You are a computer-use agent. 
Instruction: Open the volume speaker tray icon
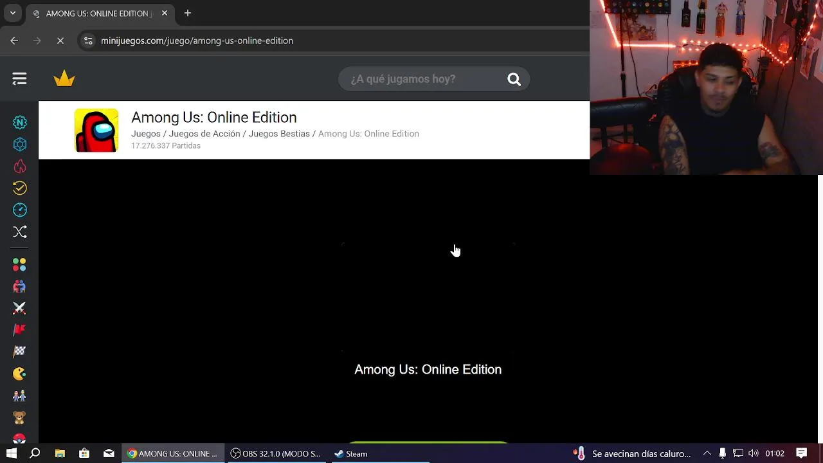click(754, 453)
